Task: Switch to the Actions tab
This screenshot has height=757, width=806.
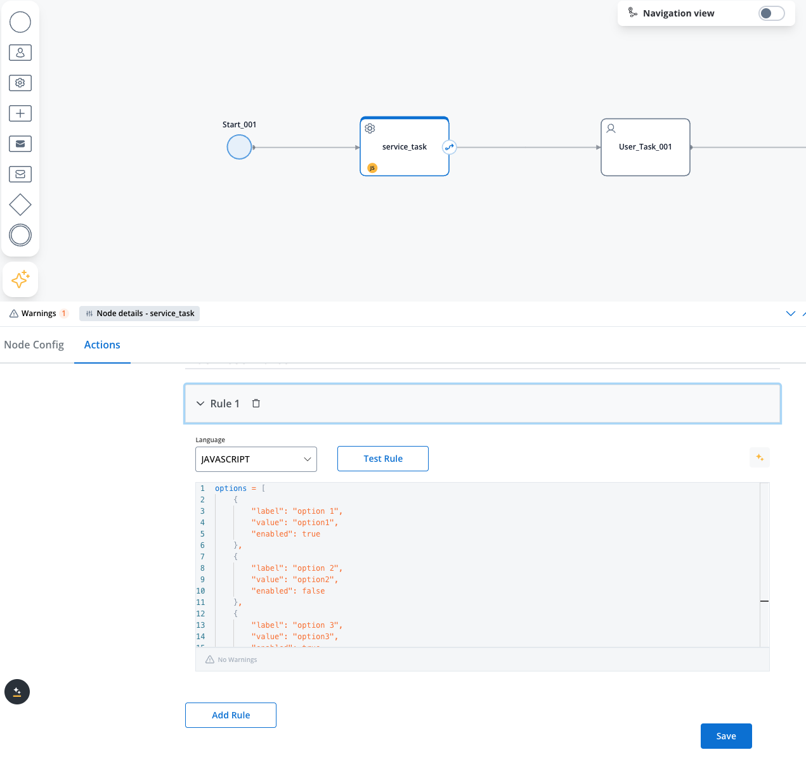Action: 102,345
